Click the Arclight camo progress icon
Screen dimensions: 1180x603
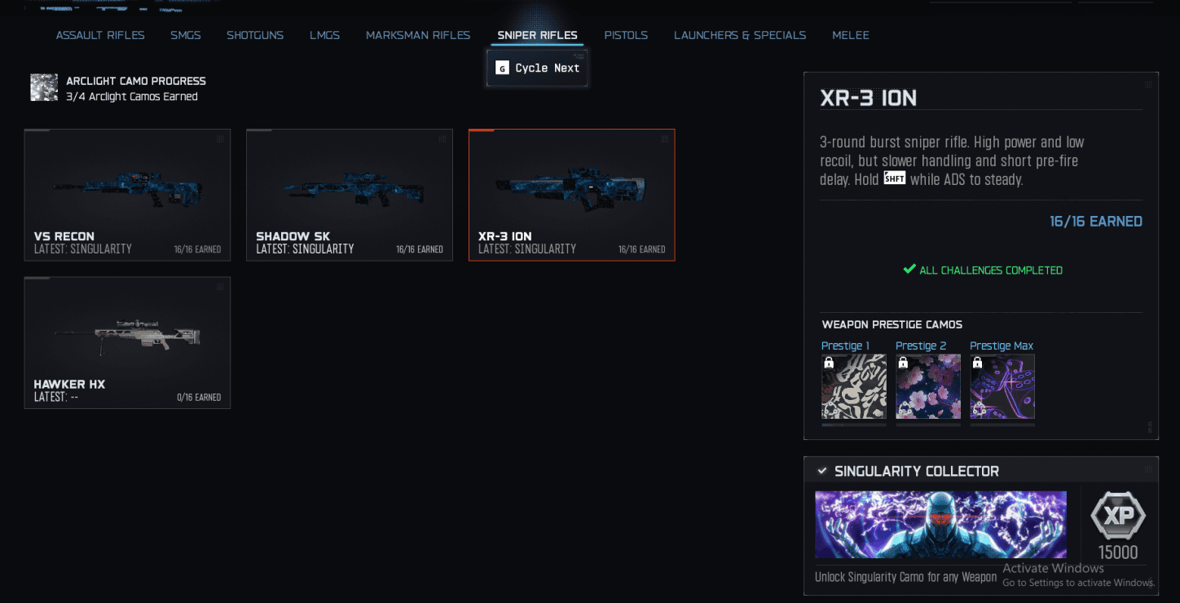44,88
